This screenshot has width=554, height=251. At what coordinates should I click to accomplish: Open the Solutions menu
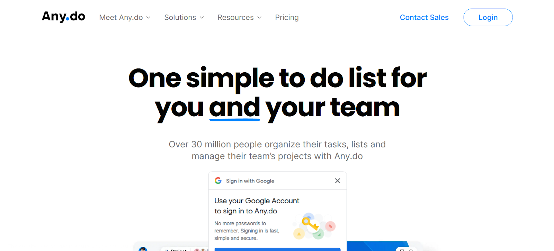pos(180,18)
